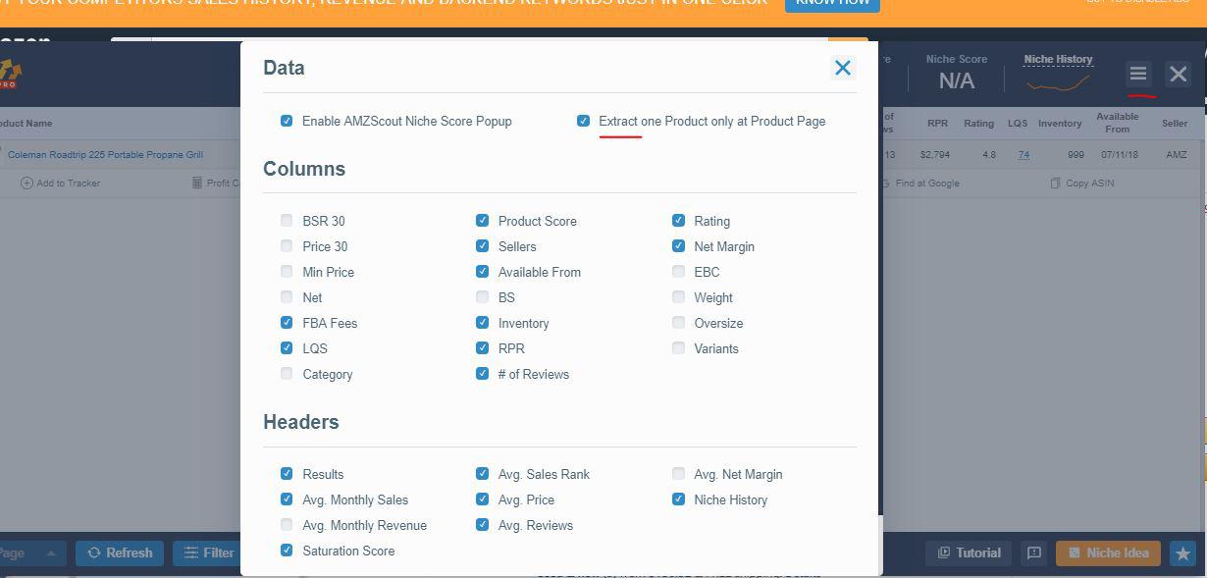Image resolution: width=1207 pixels, height=578 pixels.
Task: Uncheck the Product Score column
Action: [x=482, y=221]
